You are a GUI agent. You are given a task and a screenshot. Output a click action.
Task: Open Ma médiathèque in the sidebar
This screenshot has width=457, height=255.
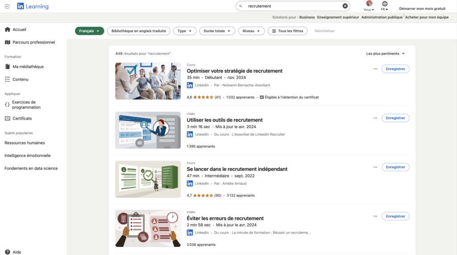[28, 67]
